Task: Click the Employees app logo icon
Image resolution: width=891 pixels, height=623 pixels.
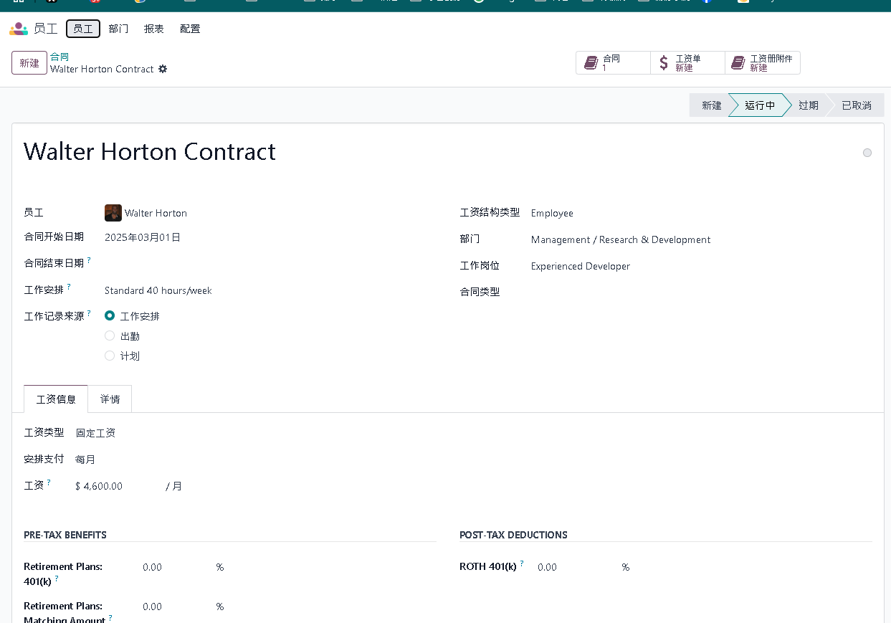Action: coord(18,29)
